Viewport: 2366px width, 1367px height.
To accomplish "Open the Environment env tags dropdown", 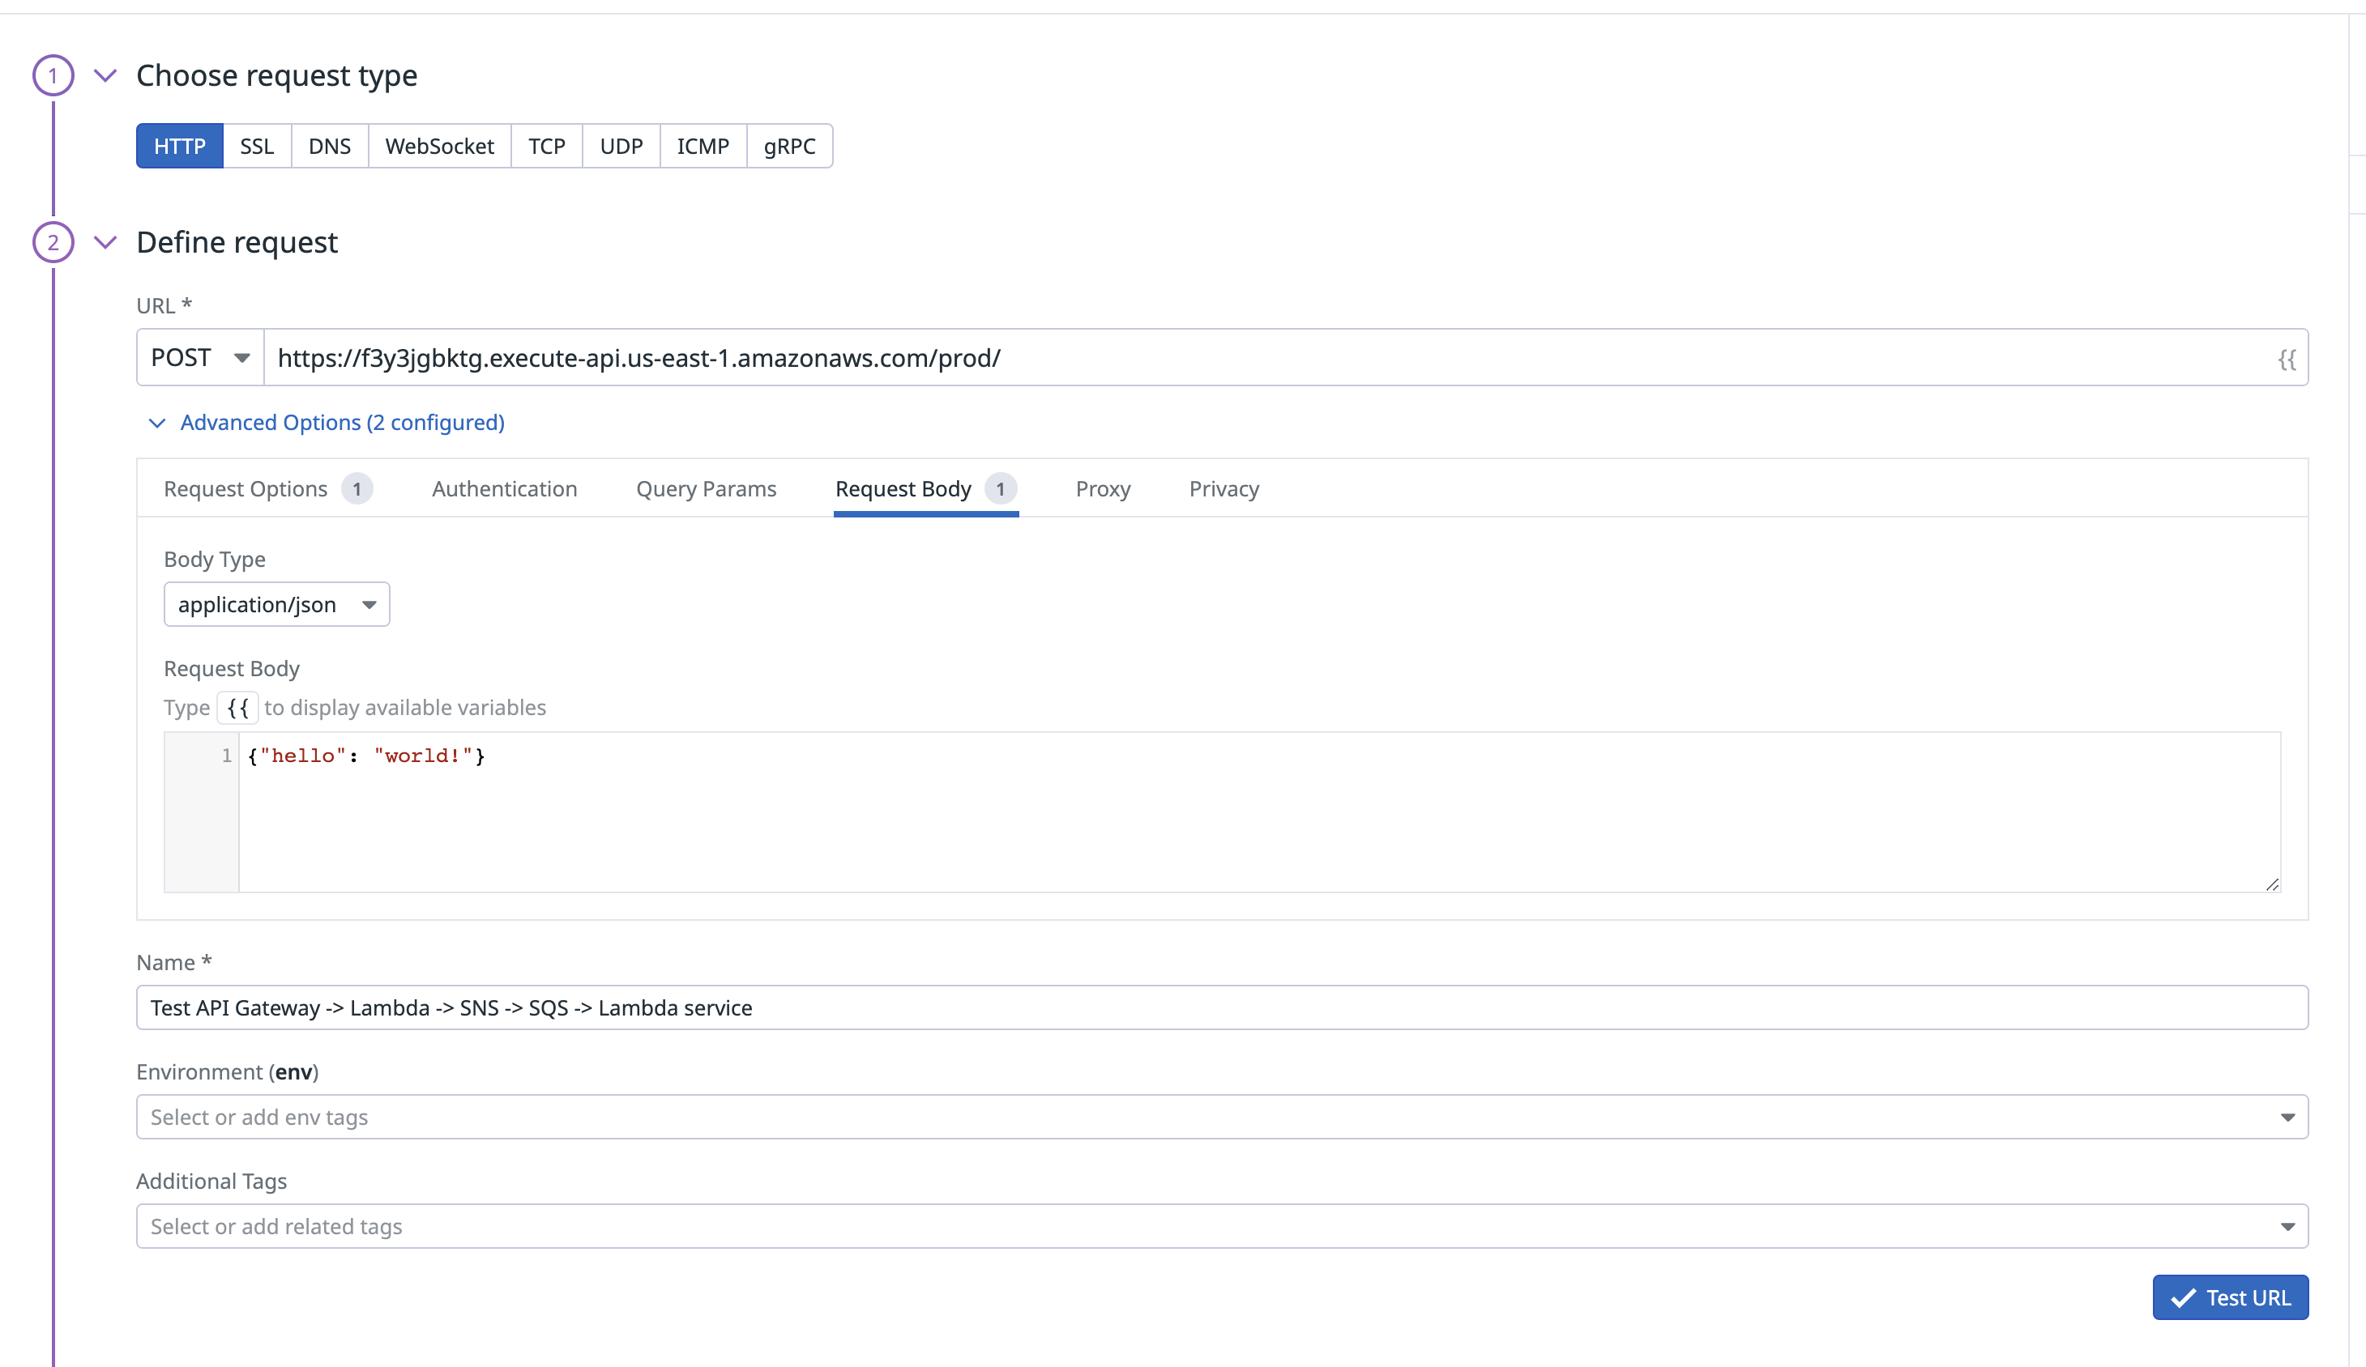I will point(1223,1117).
